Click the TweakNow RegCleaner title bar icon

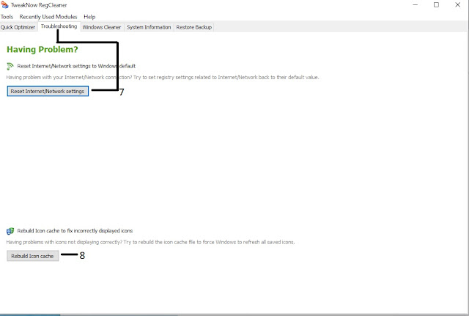[x=4, y=5]
